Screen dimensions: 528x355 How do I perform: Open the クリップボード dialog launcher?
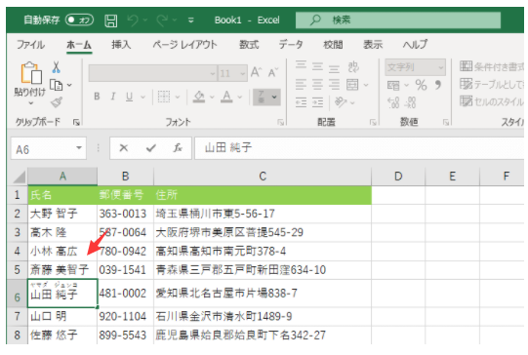[x=76, y=123]
